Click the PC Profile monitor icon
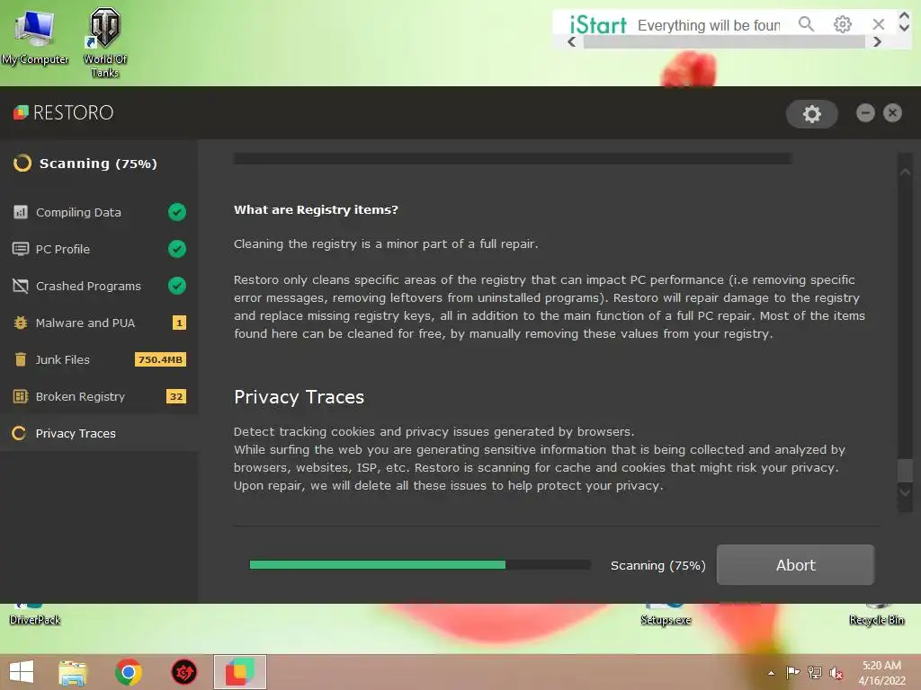Viewport: 921px width, 690px height. 21,249
